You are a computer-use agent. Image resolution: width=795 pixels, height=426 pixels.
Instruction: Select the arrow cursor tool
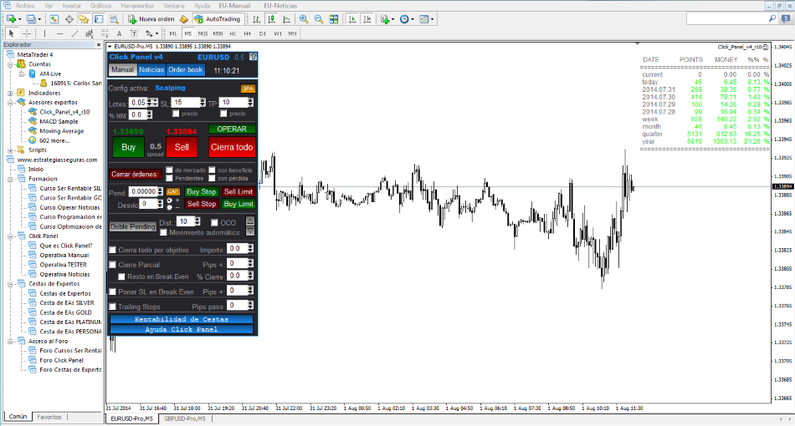tap(11, 33)
